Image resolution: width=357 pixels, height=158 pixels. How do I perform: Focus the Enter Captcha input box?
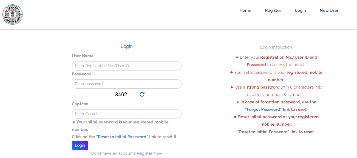pos(126,114)
